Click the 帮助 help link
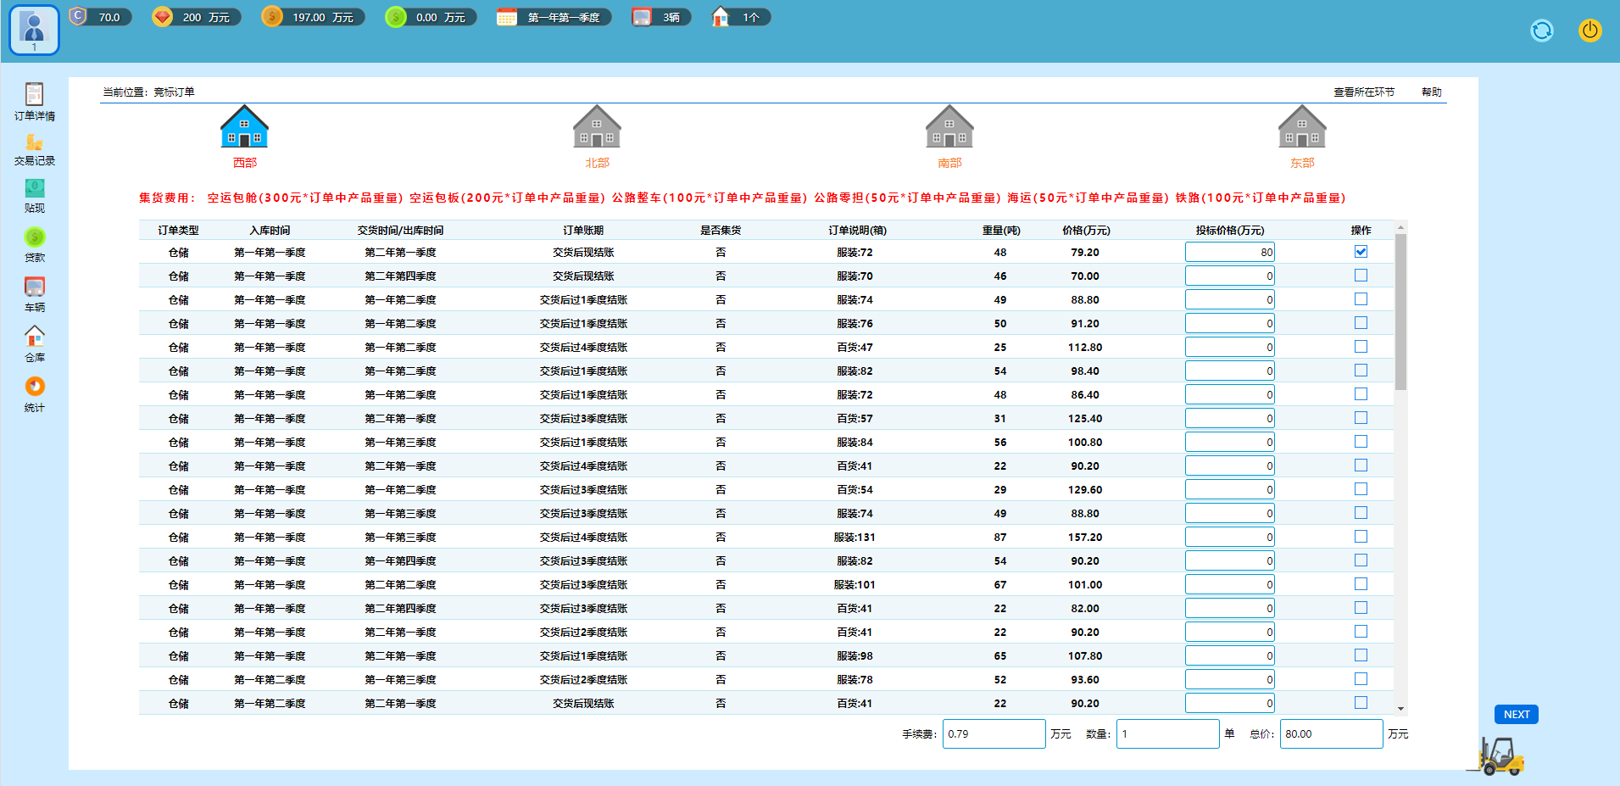Screen dimensions: 1620x786 click(x=1431, y=92)
